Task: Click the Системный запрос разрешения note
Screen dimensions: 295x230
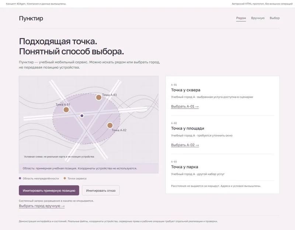Action: 56,201
